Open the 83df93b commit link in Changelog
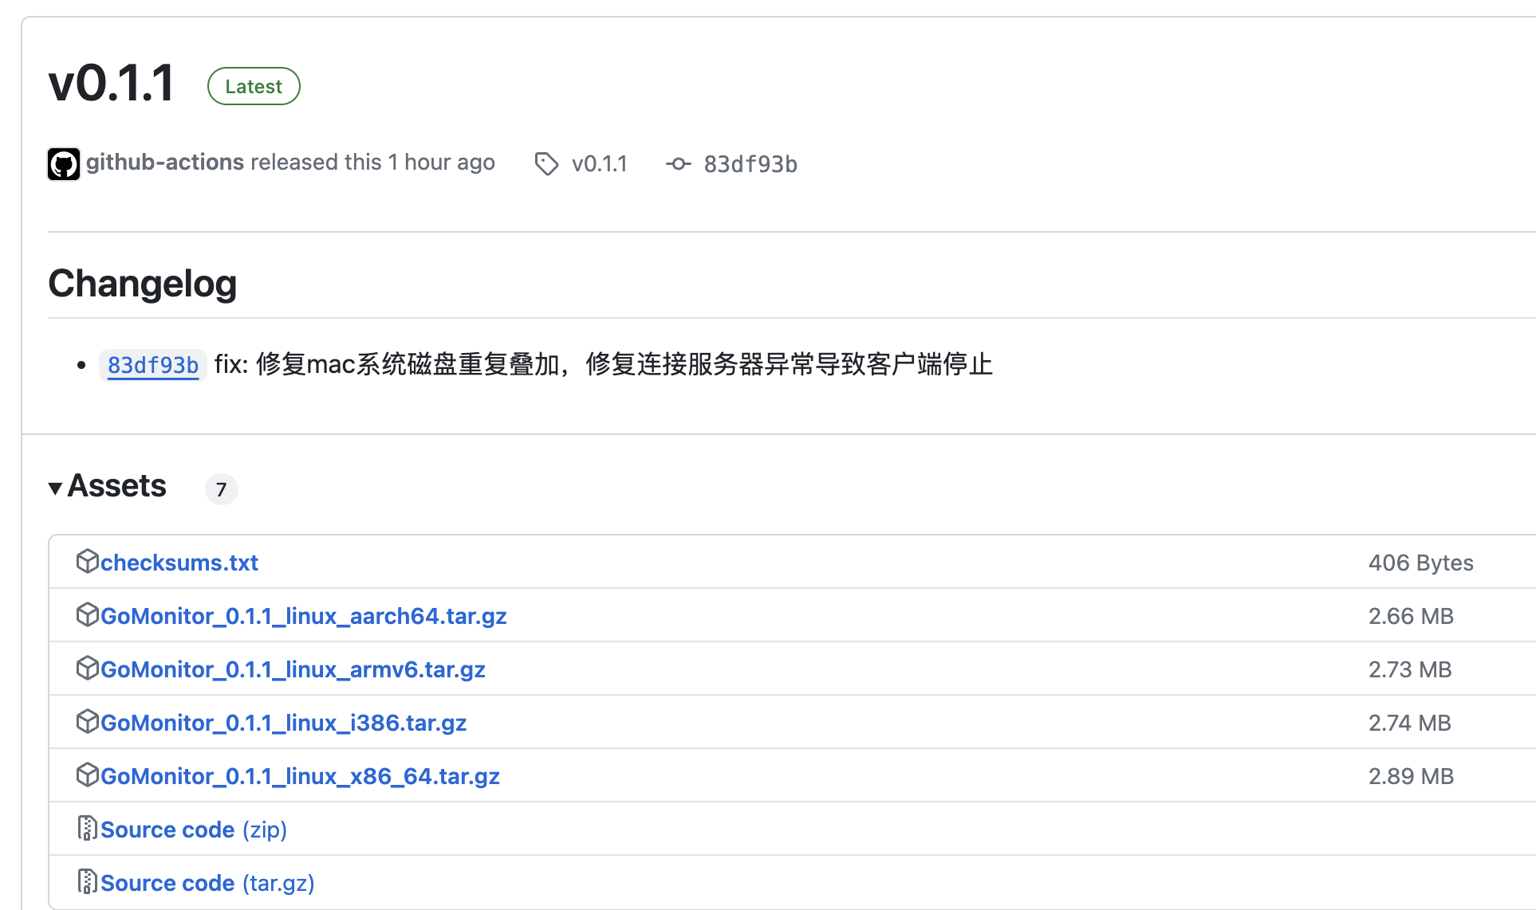Viewport: 1536px width, 910px height. tap(153, 365)
